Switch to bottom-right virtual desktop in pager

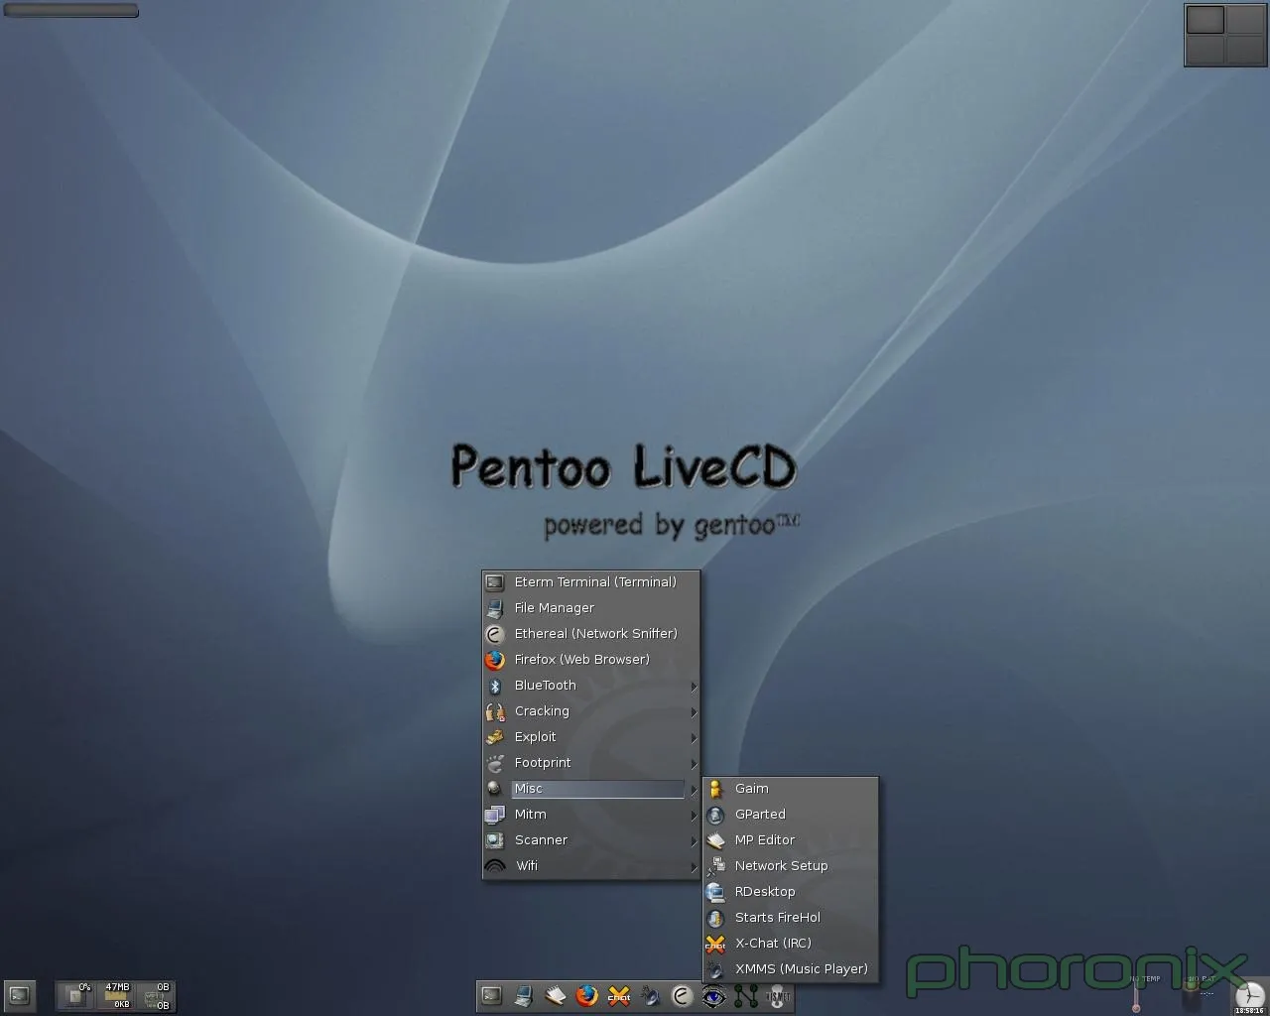pyautogui.click(x=1245, y=50)
